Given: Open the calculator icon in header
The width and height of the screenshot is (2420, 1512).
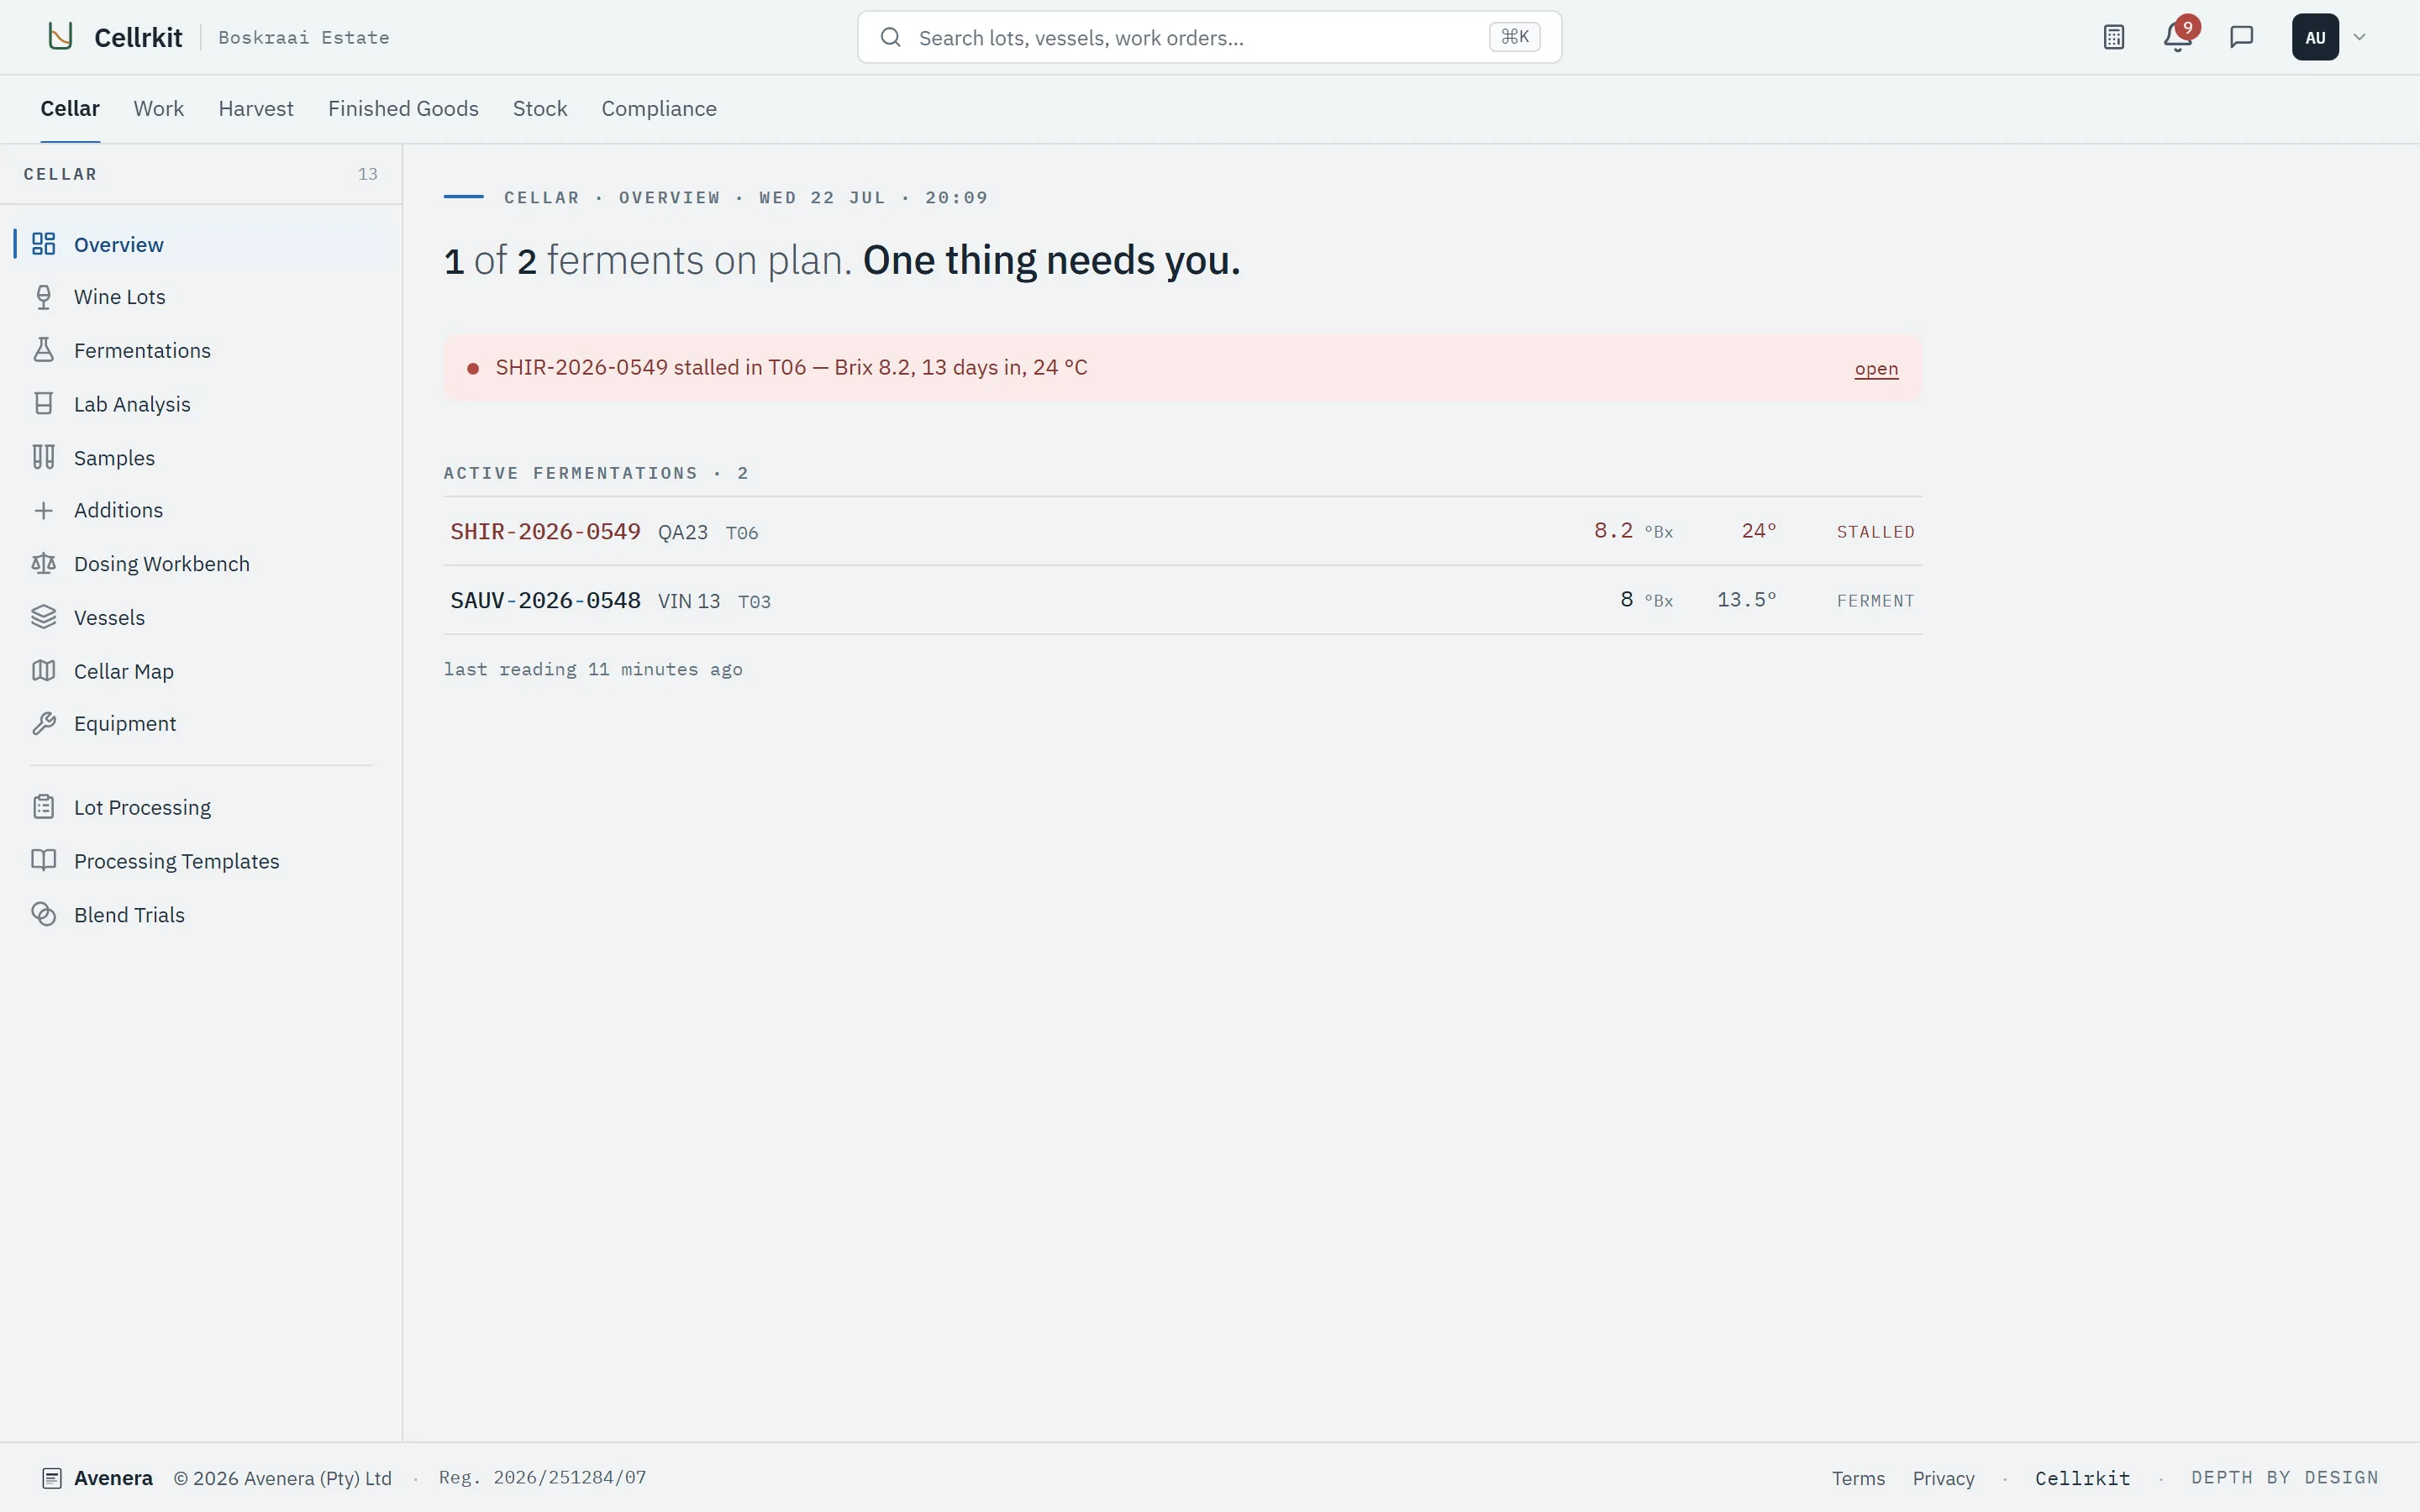Looking at the screenshot, I should click(2113, 37).
